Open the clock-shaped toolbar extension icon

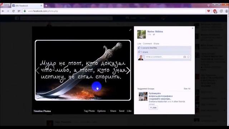coord(221,11)
